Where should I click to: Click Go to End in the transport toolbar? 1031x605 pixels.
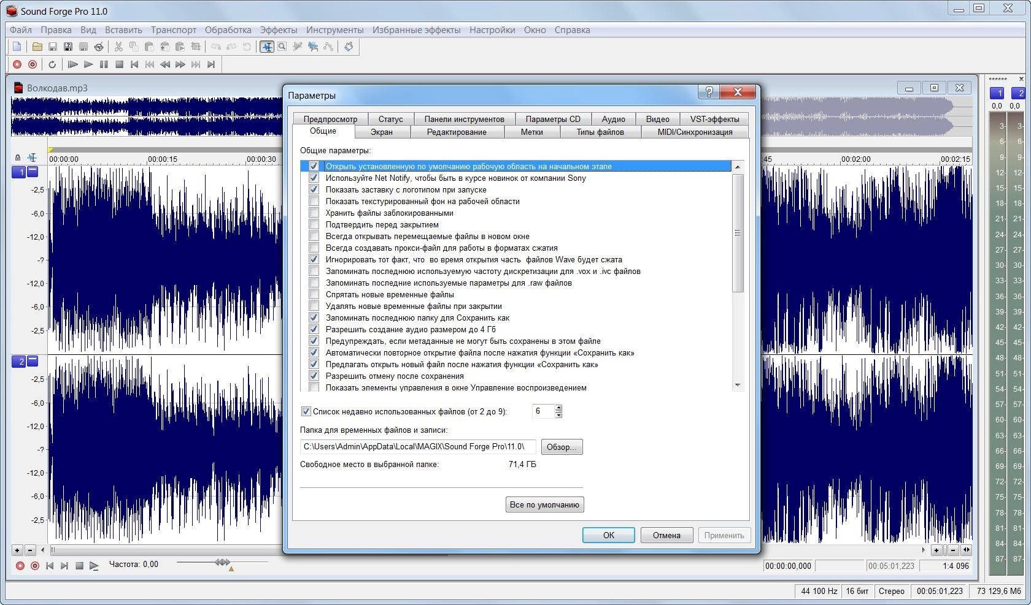click(211, 64)
